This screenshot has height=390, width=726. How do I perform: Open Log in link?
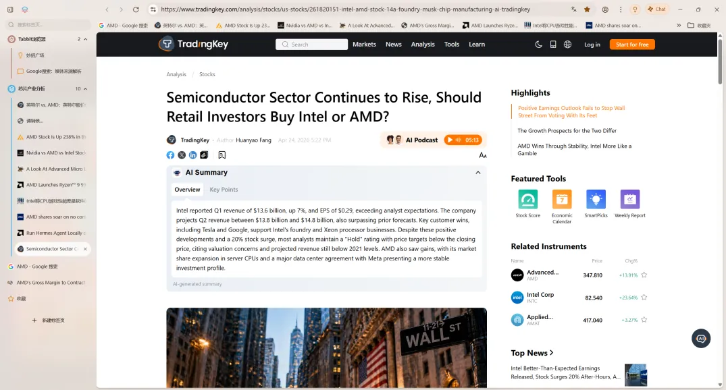592,45
